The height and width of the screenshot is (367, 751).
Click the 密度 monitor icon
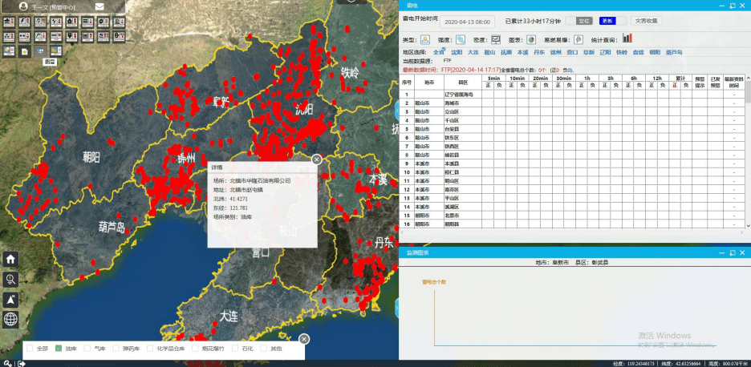pos(496,39)
